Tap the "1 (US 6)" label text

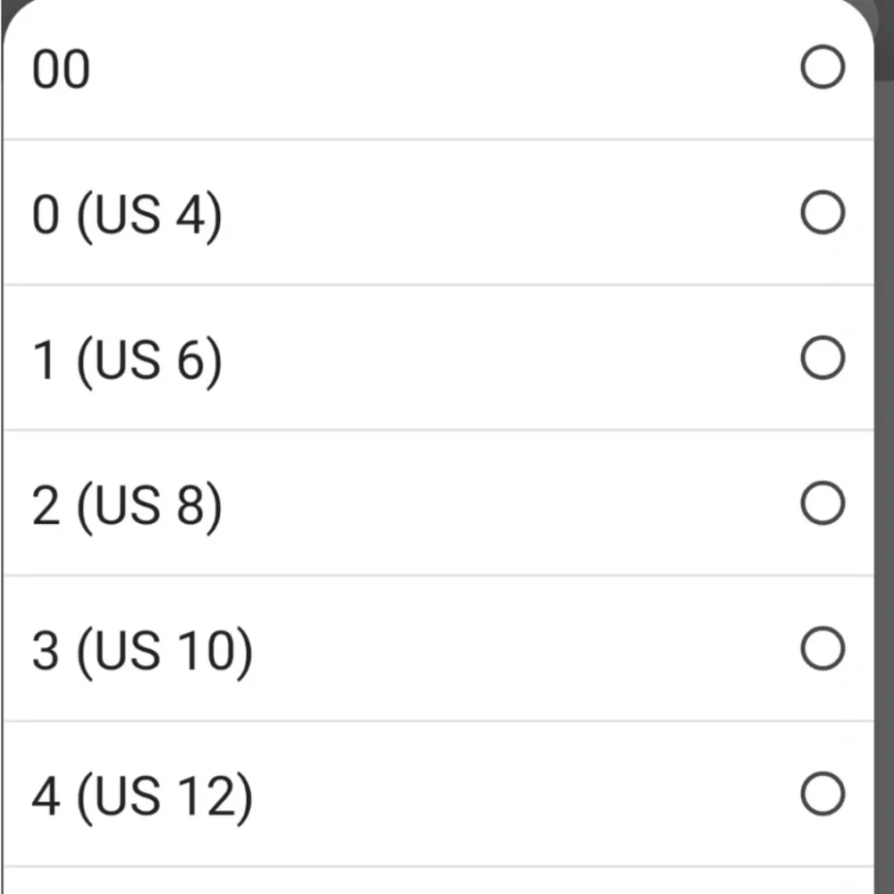tap(127, 361)
